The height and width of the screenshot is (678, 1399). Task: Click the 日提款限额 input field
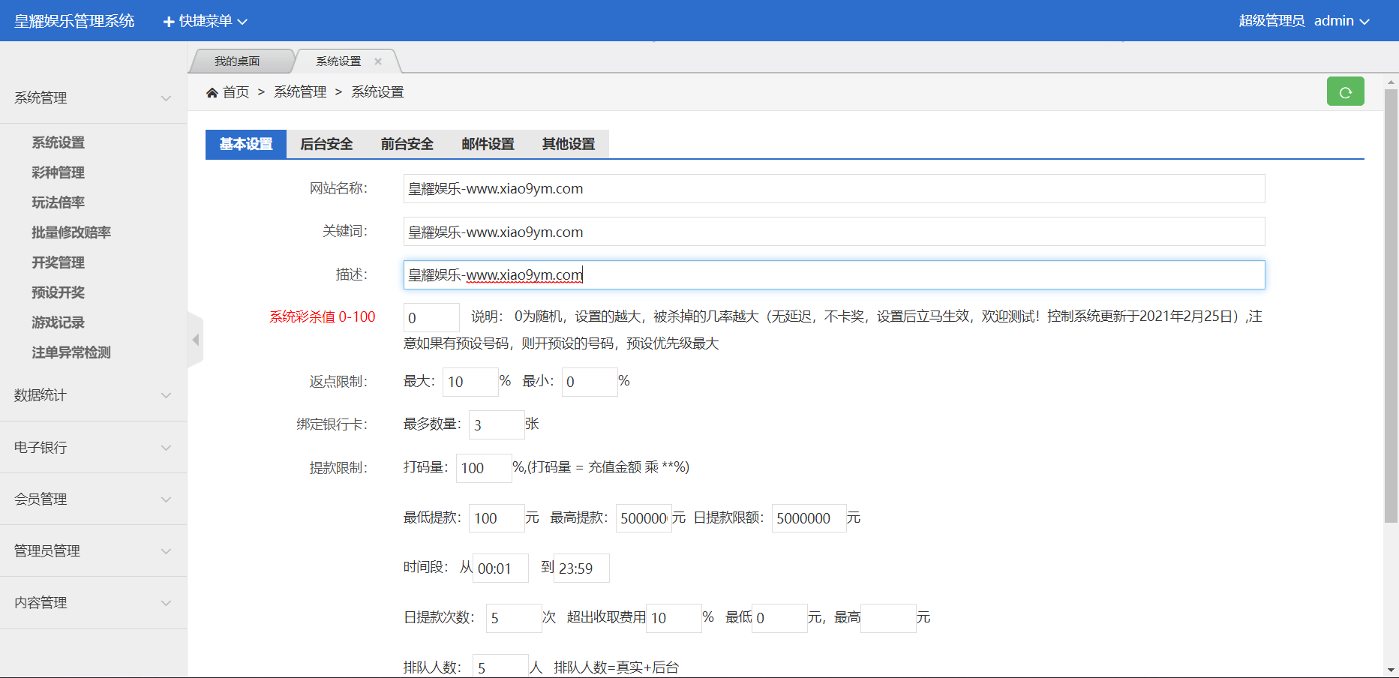(x=809, y=518)
